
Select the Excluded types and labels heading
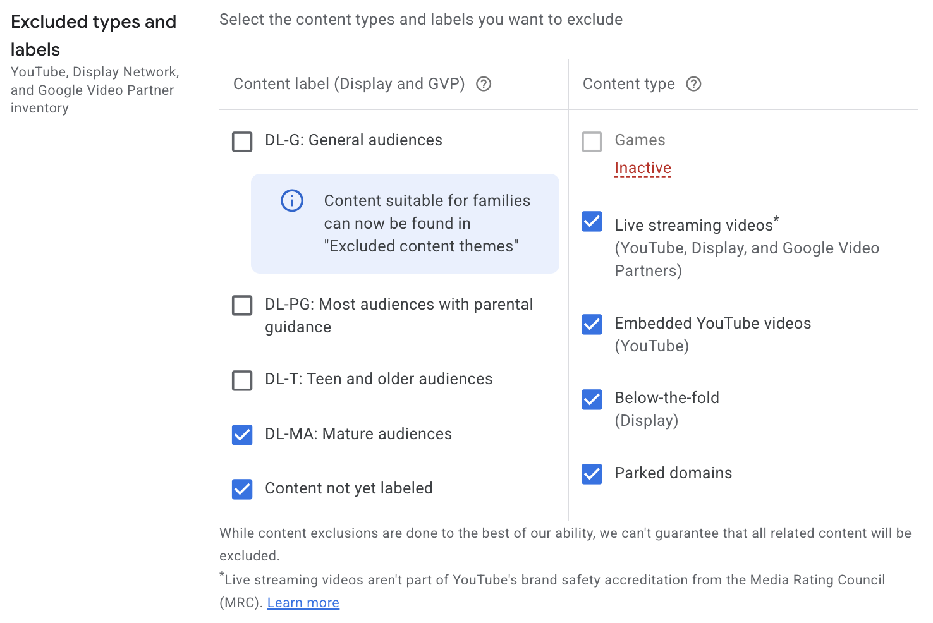click(93, 35)
